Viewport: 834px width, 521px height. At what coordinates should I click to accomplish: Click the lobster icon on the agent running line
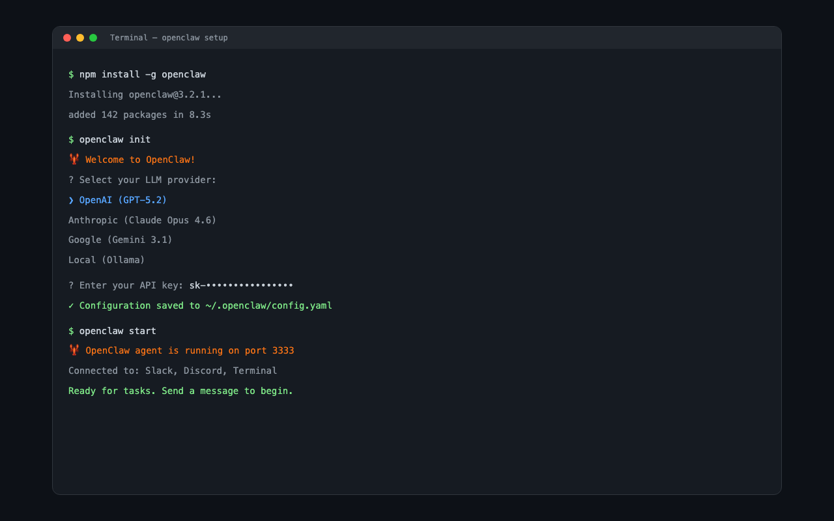pos(74,350)
